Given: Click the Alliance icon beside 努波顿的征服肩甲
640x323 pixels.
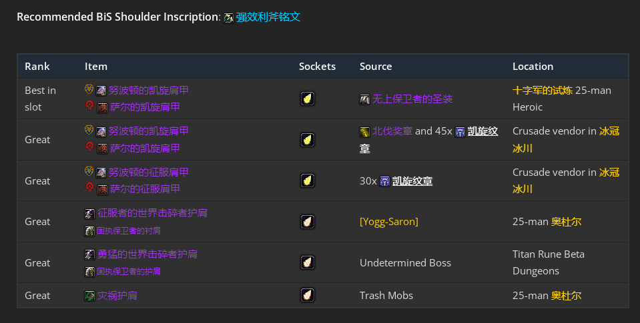Looking at the screenshot, I should pyautogui.click(x=89, y=172).
